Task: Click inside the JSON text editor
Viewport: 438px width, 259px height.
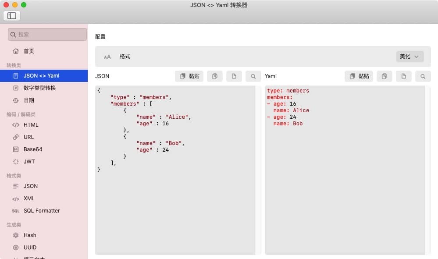Action: click(175, 170)
